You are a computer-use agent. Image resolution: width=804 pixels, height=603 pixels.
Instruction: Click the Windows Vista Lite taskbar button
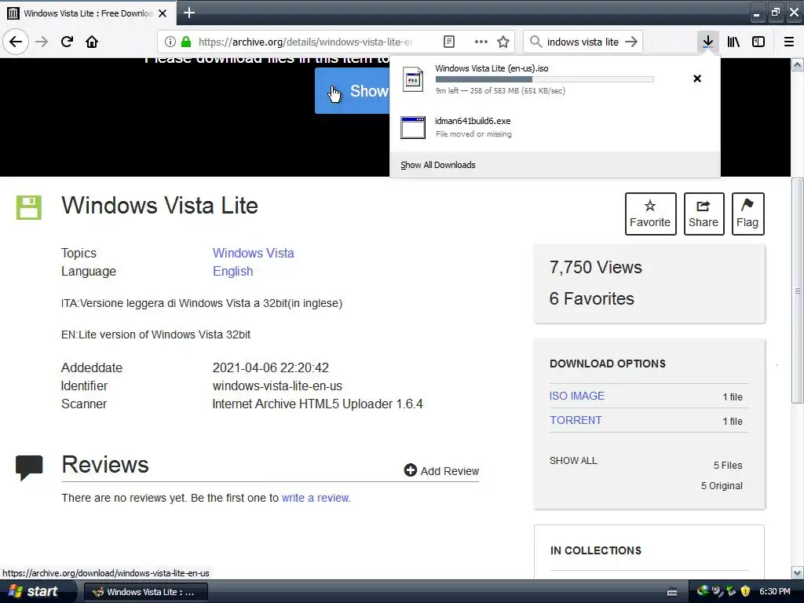pyautogui.click(x=145, y=592)
